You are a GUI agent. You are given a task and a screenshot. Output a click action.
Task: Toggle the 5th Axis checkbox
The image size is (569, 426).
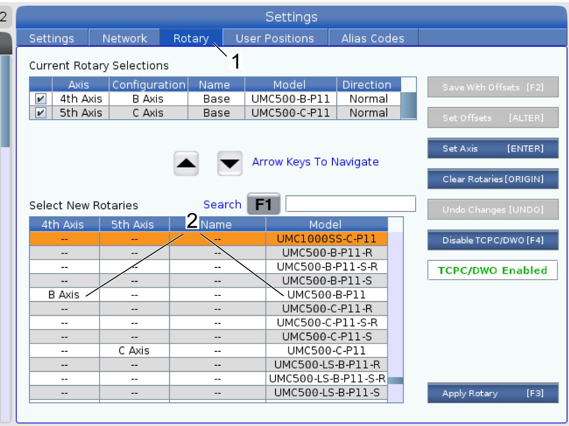coord(41,113)
